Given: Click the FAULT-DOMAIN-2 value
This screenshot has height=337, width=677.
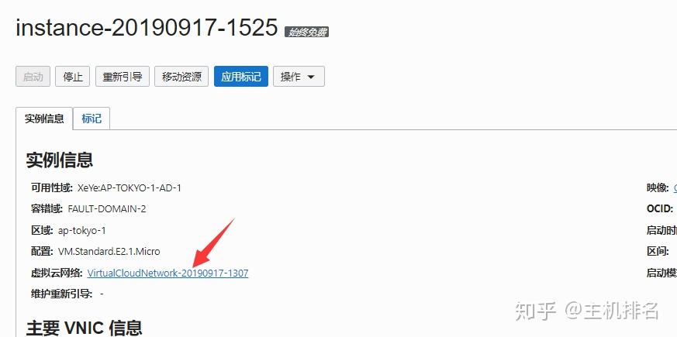Looking at the screenshot, I should [107, 209].
